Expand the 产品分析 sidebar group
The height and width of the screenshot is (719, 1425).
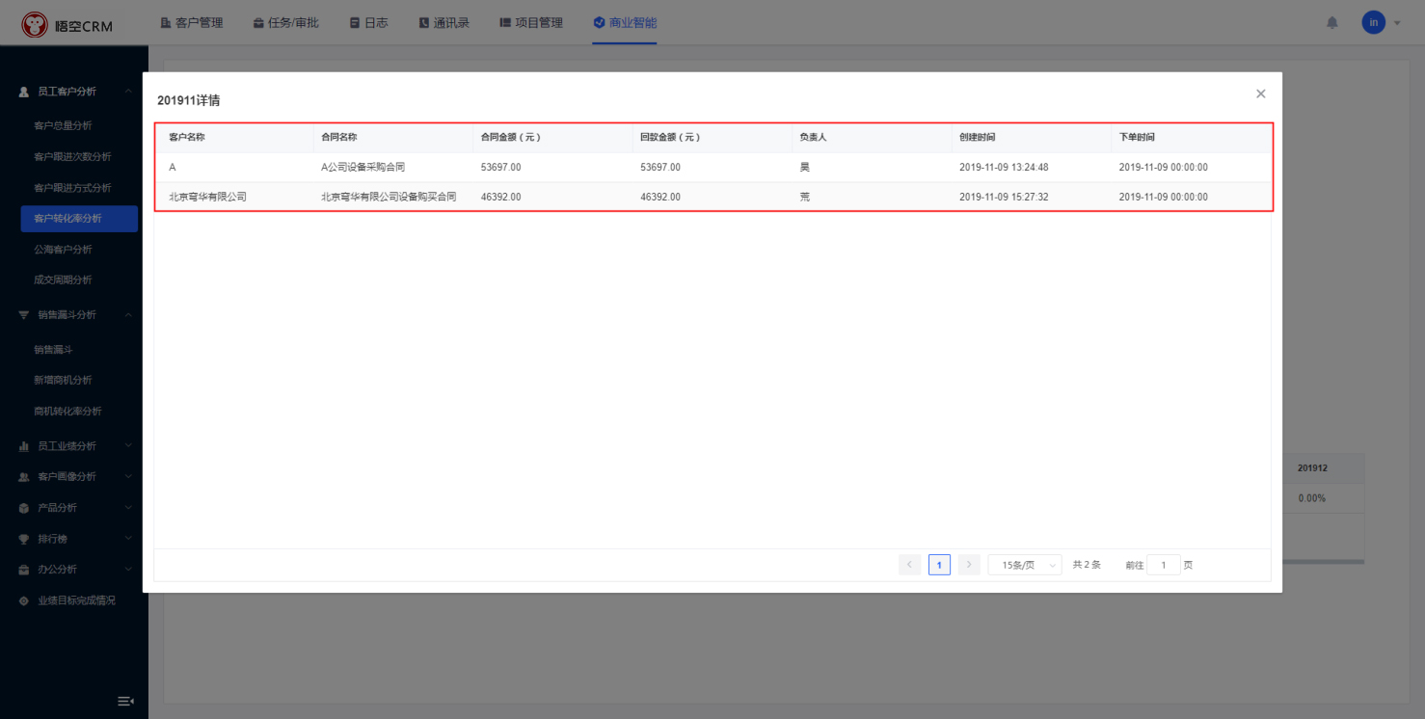[x=74, y=508]
